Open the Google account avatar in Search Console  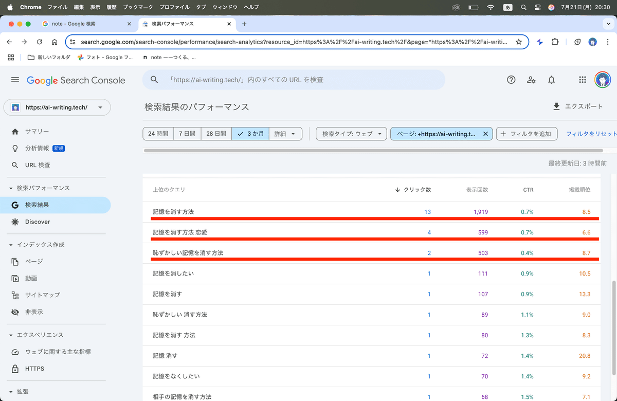click(603, 80)
